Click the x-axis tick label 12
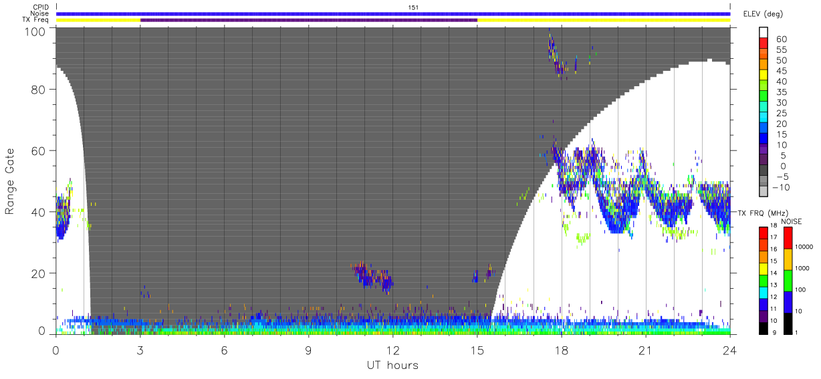Screen dimensions: 821x379 click(x=393, y=350)
